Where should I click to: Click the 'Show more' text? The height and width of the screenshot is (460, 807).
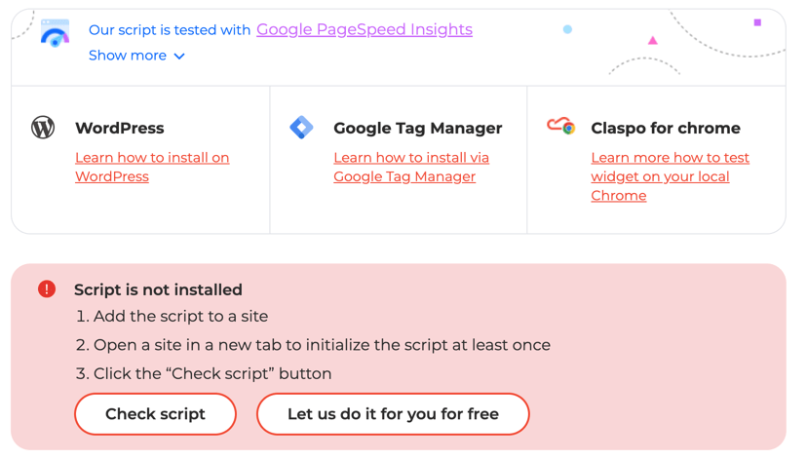click(x=128, y=55)
